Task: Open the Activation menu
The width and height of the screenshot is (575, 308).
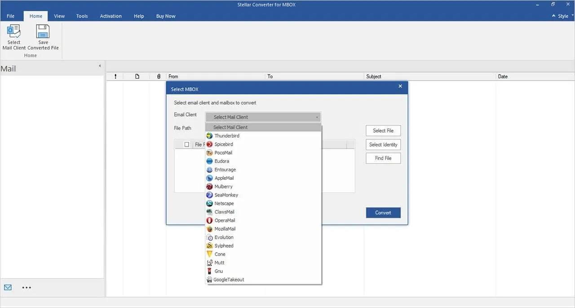Action: point(111,16)
